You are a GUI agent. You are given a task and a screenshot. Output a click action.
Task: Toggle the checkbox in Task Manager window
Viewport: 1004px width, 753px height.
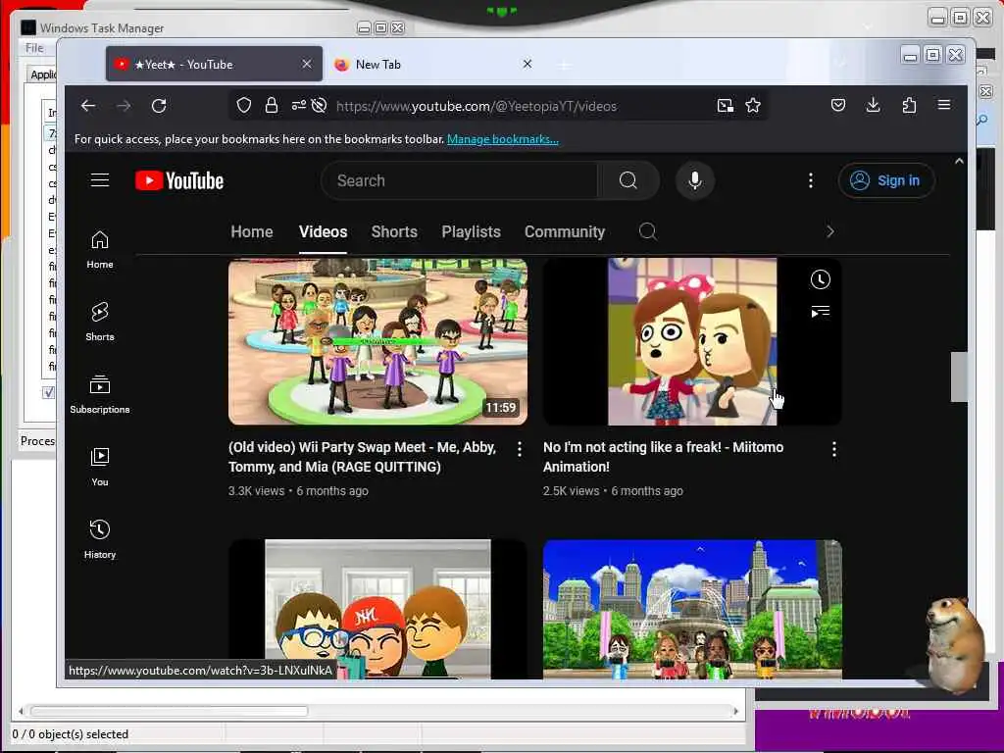click(49, 392)
